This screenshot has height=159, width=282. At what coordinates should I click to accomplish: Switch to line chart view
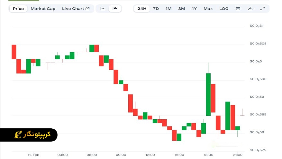[x=103, y=9]
